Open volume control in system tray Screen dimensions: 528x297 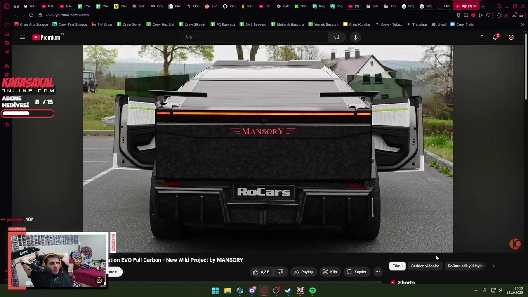point(500,290)
